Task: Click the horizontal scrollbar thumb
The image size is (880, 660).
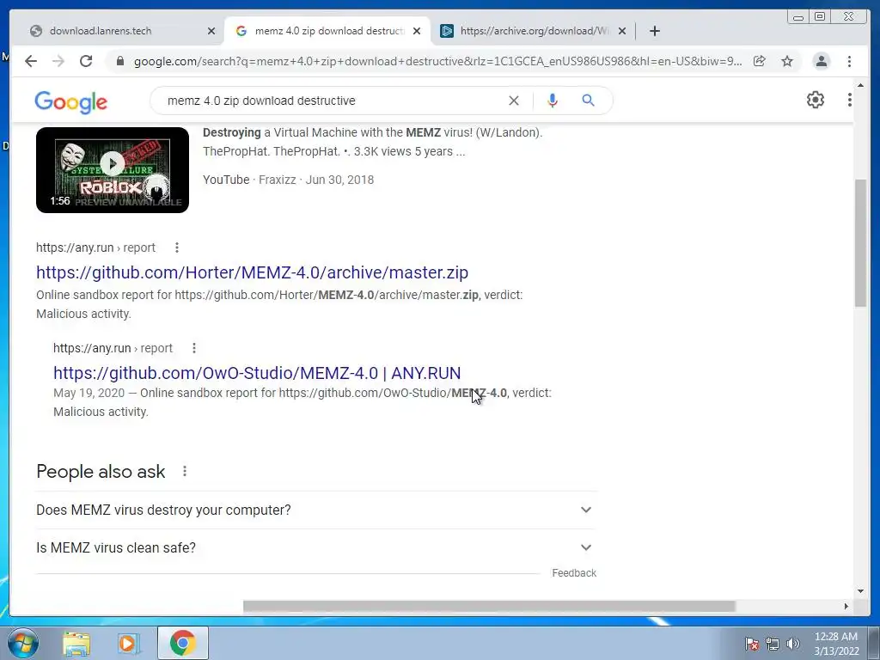Action: (489, 606)
